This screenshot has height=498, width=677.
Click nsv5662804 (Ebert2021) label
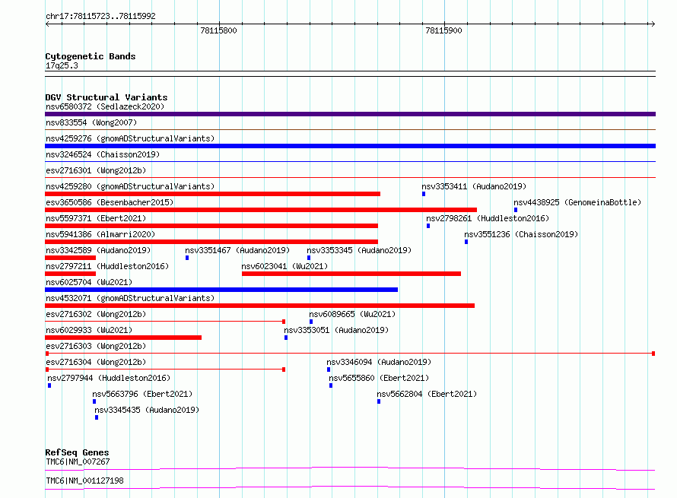[x=427, y=394]
